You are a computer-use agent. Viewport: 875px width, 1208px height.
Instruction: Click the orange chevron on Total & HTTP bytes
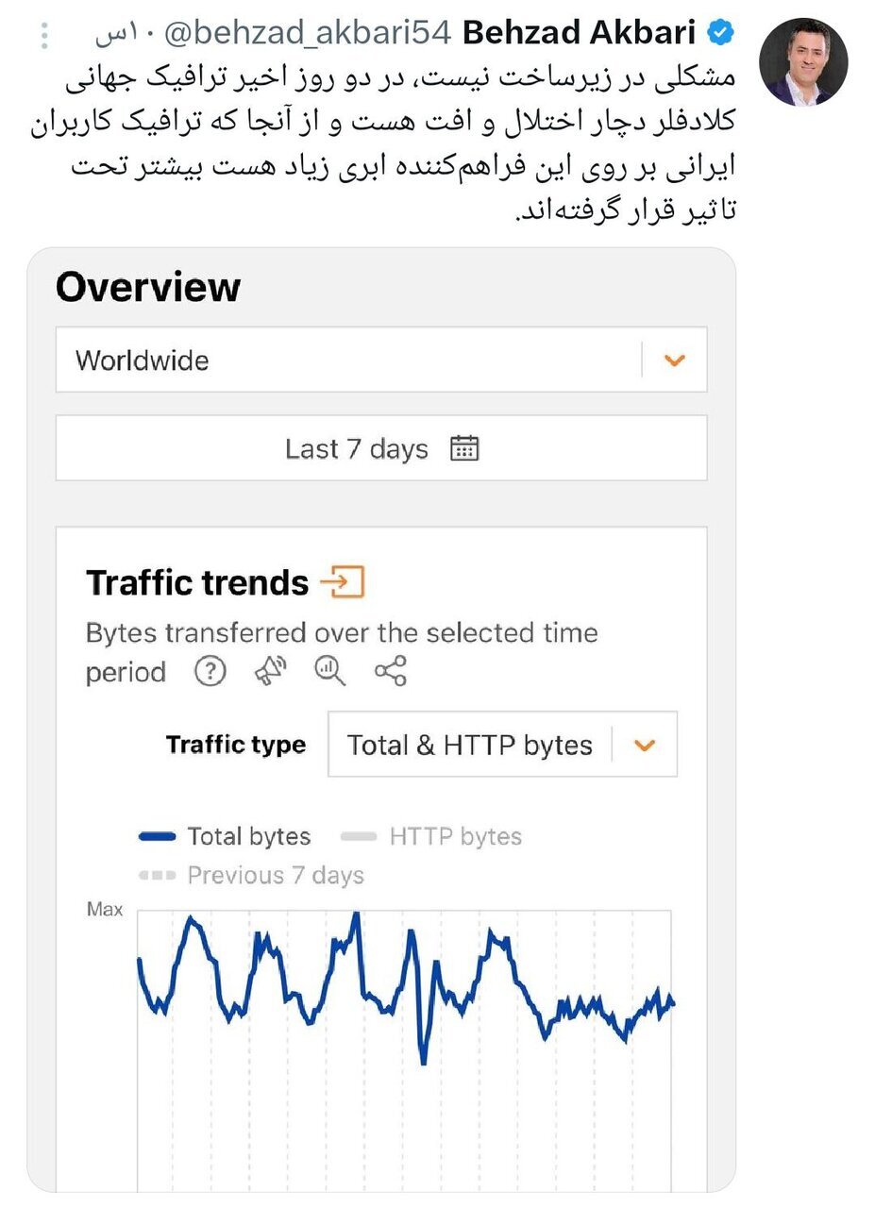646,744
